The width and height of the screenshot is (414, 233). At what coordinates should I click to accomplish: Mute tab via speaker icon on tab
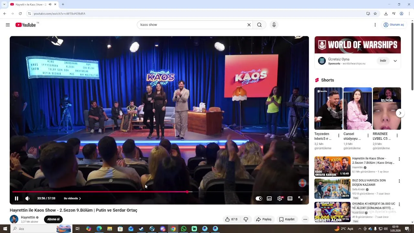50,5
